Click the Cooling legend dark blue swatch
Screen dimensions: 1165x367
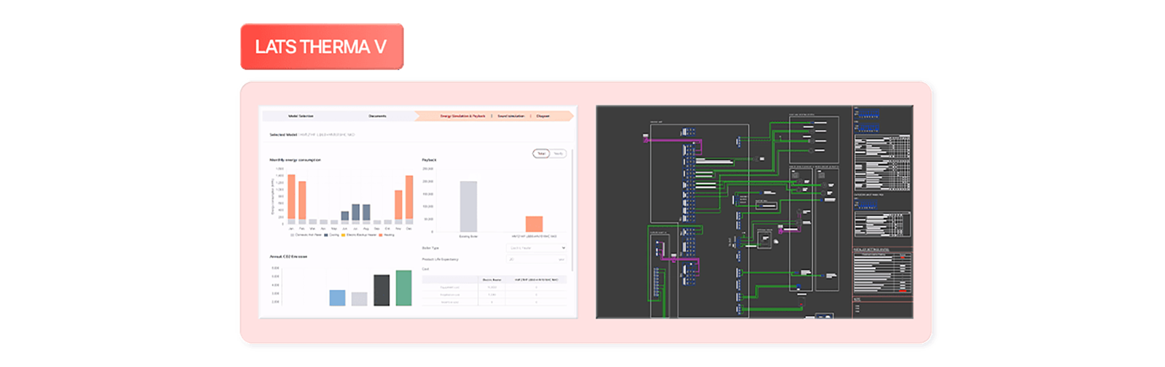(326, 235)
